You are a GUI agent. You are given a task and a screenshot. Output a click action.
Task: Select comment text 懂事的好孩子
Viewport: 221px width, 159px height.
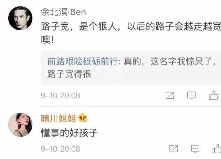coord(69,133)
